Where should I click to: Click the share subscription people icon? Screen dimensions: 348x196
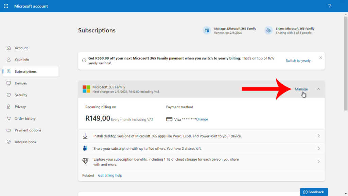click(x=85, y=148)
